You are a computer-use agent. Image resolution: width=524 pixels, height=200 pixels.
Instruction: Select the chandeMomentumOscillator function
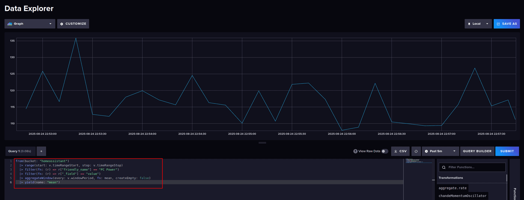click(462, 196)
